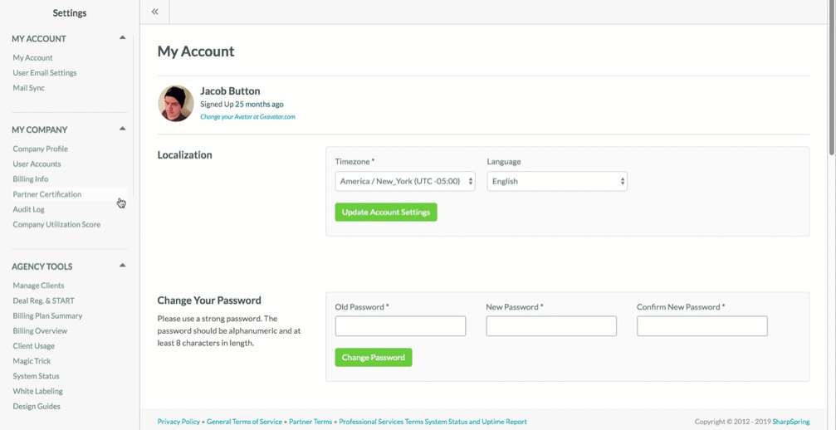This screenshot has height=430, width=836.
Task: Open User Email Settings in sidebar
Action: [x=45, y=73]
